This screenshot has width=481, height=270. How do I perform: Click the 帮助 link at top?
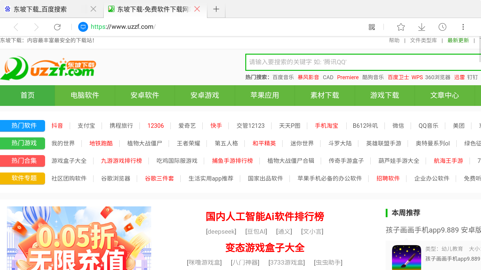(x=394, y=40)
